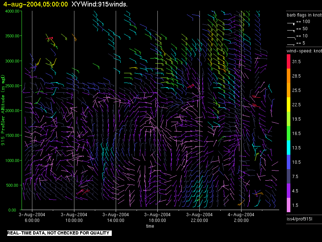Click the 13.5 wind-speed scale value

[x=296, y=148]
